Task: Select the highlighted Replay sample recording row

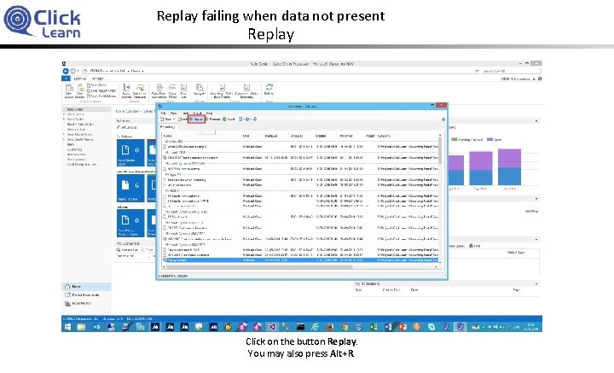Action: point(300,259)
